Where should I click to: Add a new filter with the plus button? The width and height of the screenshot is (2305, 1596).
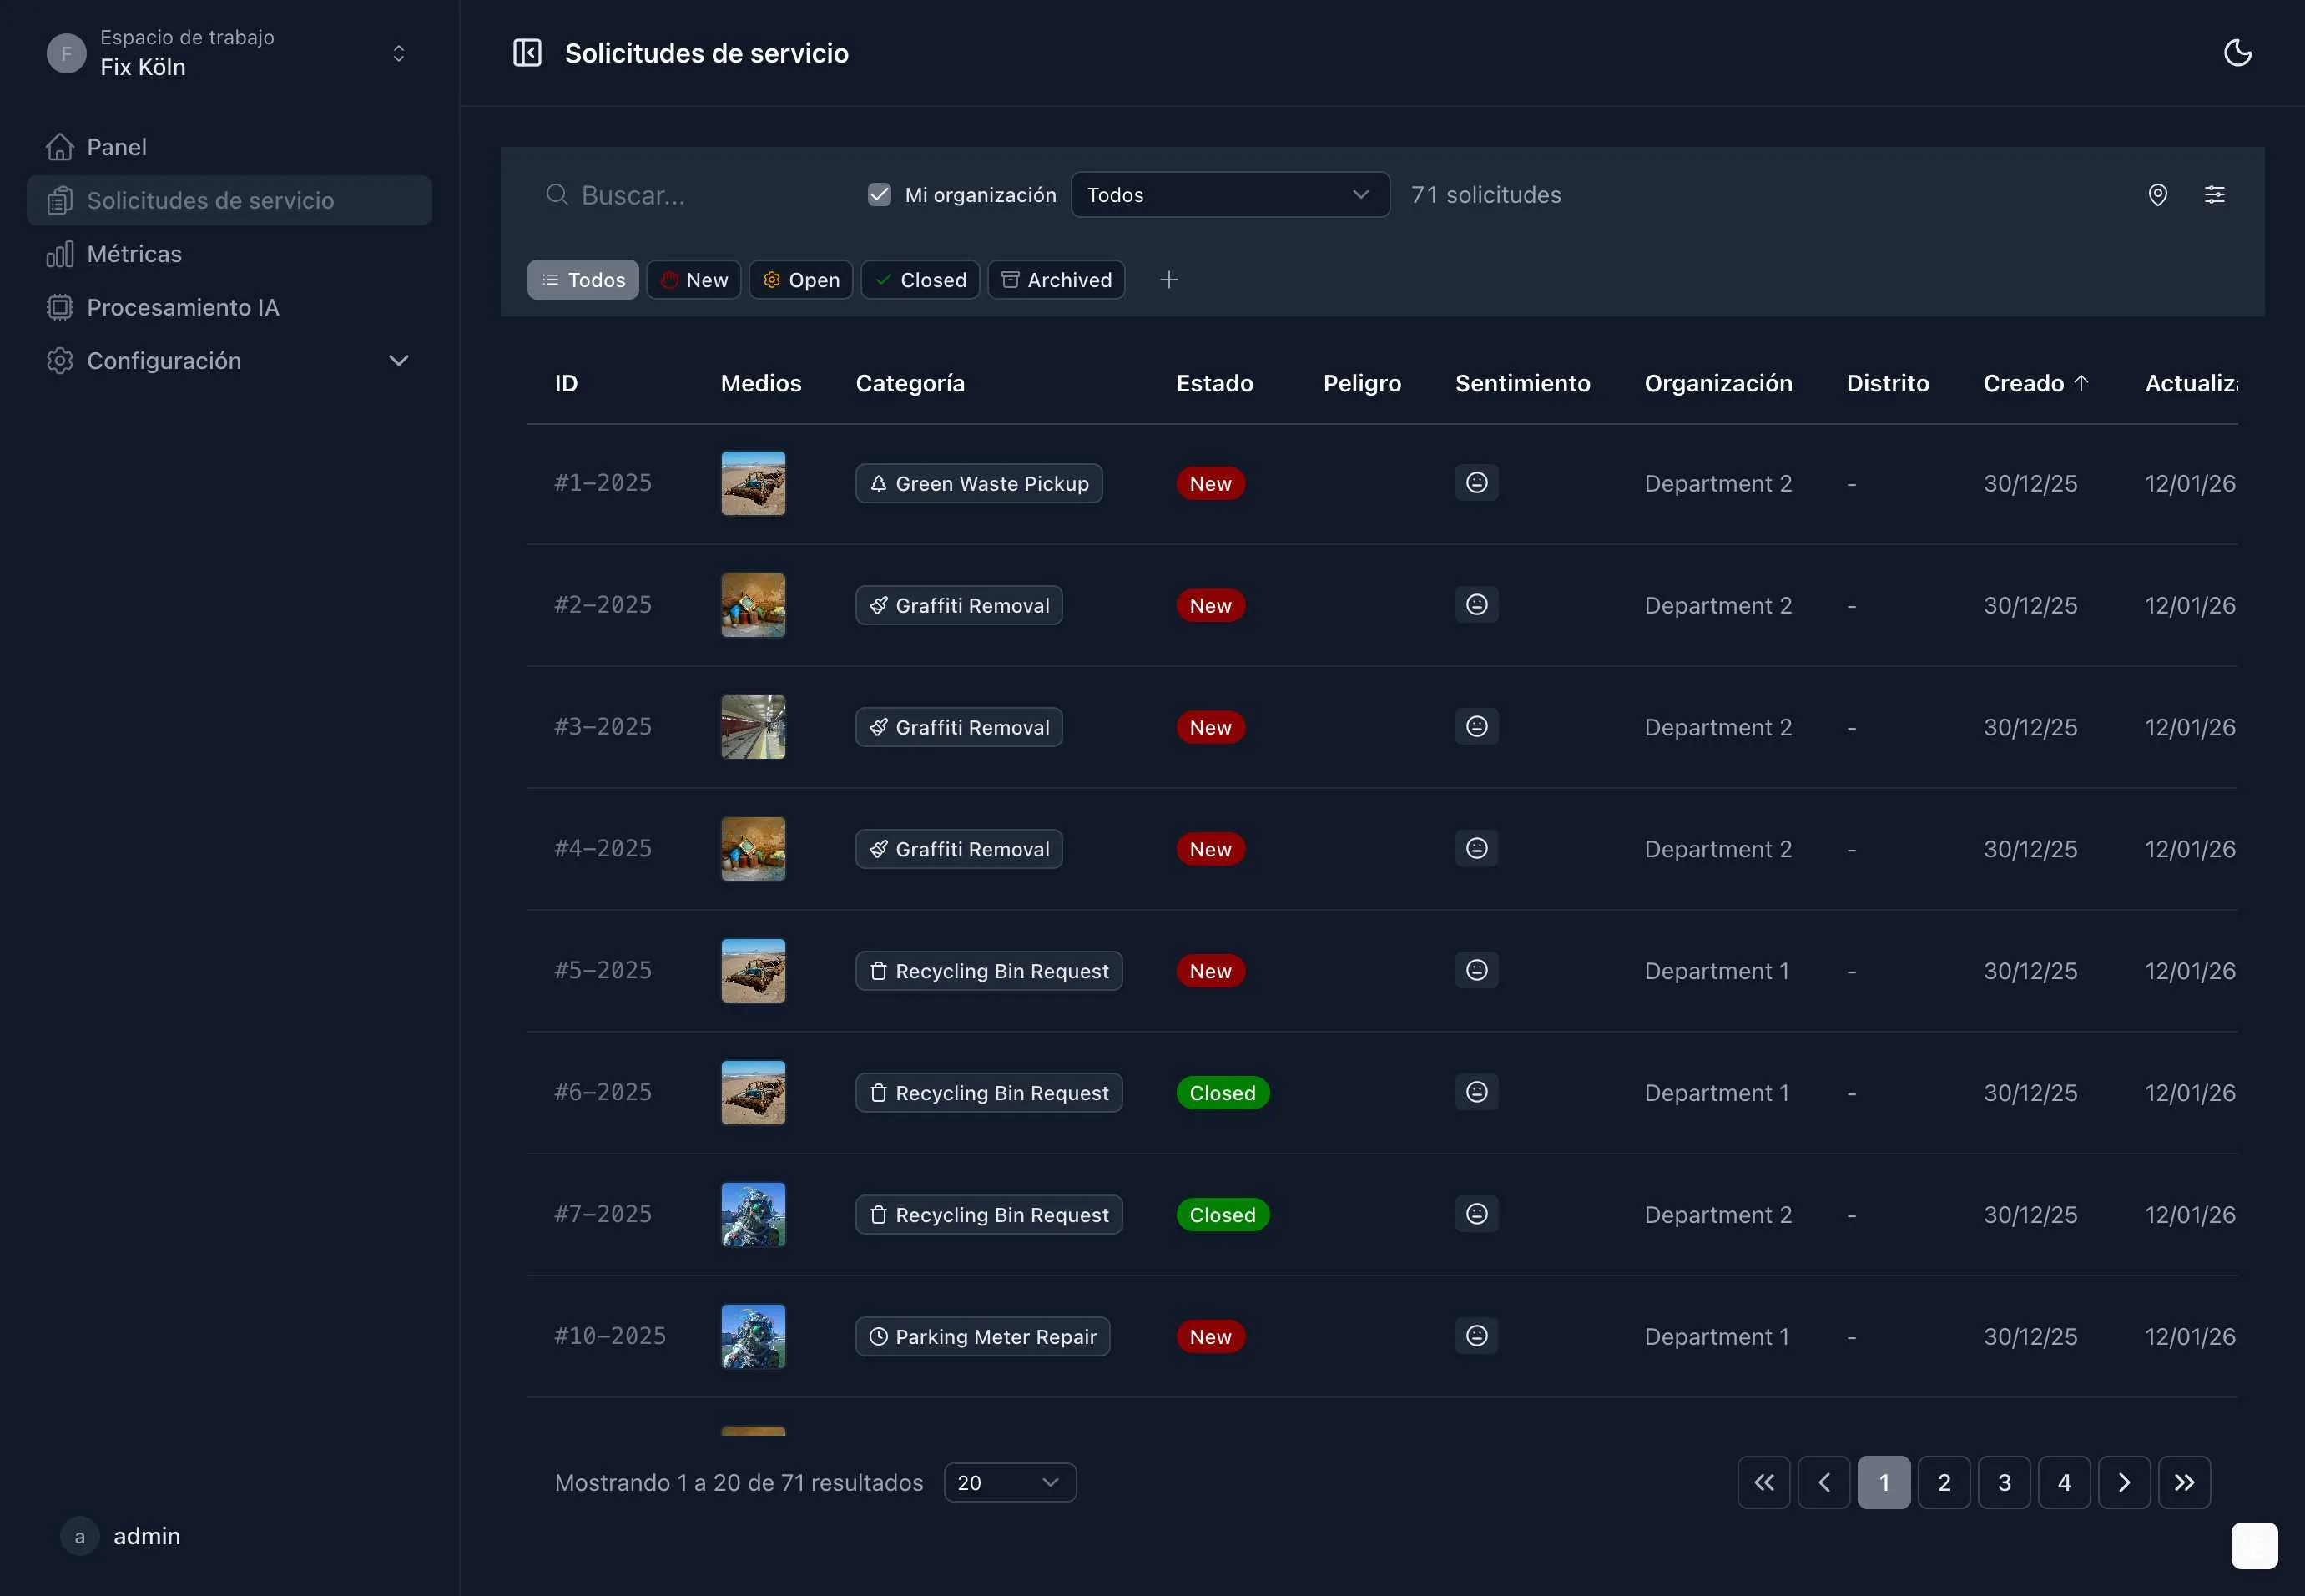(x=1168, y=279)
